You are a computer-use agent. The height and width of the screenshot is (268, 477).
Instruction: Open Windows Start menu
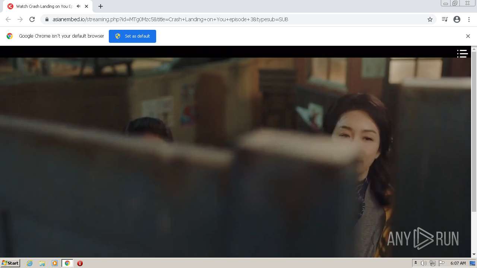[x=10, y=263]
